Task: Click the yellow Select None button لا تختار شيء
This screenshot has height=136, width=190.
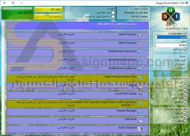Action: tap(49, 17)
